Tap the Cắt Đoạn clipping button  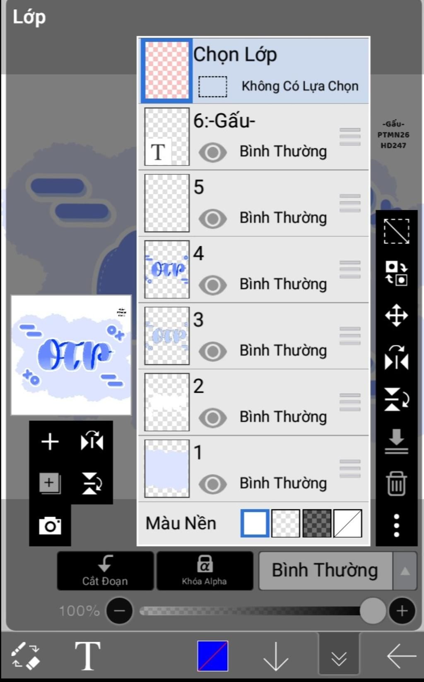click(x=105, y=571)
